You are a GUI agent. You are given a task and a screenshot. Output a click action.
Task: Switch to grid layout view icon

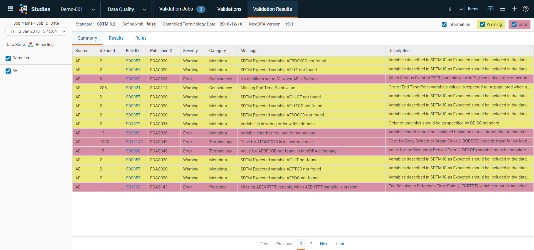(491, 9)
